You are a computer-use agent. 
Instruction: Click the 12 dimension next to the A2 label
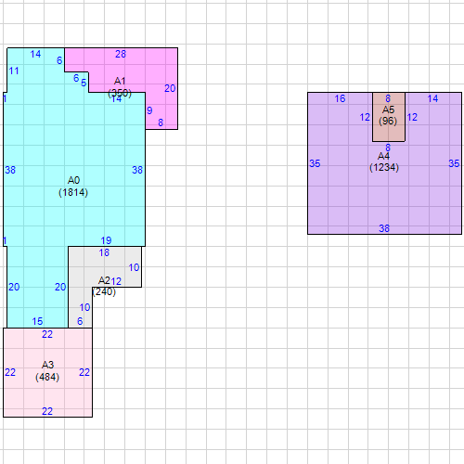(116, 281)
